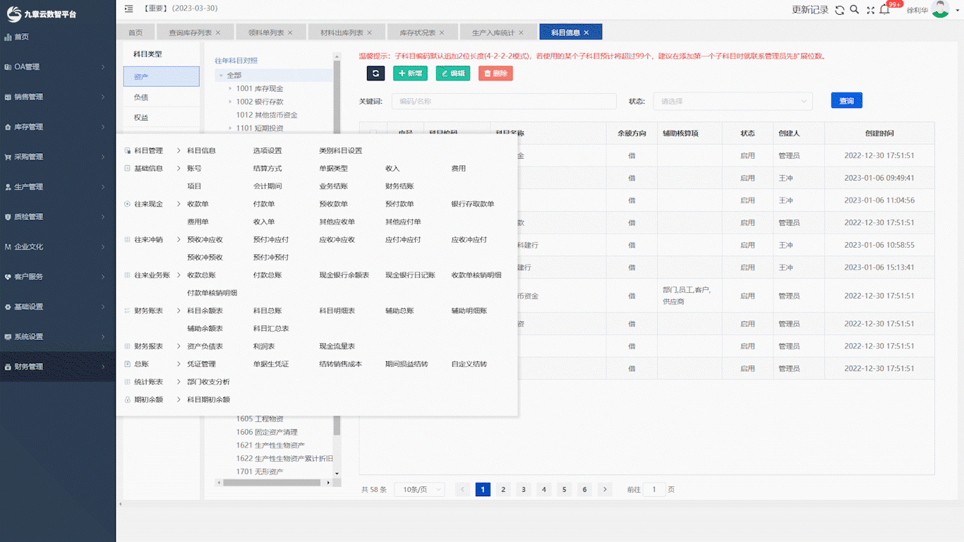Close the 查询库存列表 tab
This screenshot has height=542, width=964.
click(218, 32)
